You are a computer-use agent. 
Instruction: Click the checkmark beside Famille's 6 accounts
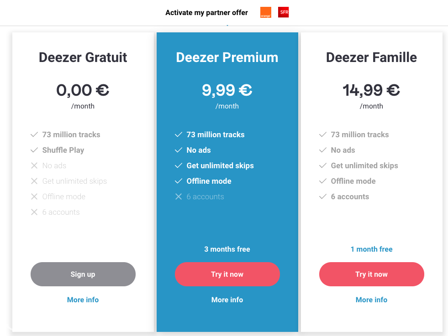pyautogui.click(x=323, y=196)
